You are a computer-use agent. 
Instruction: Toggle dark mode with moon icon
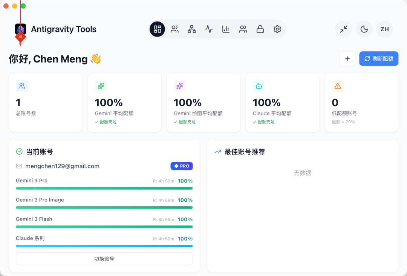point(364,29)
